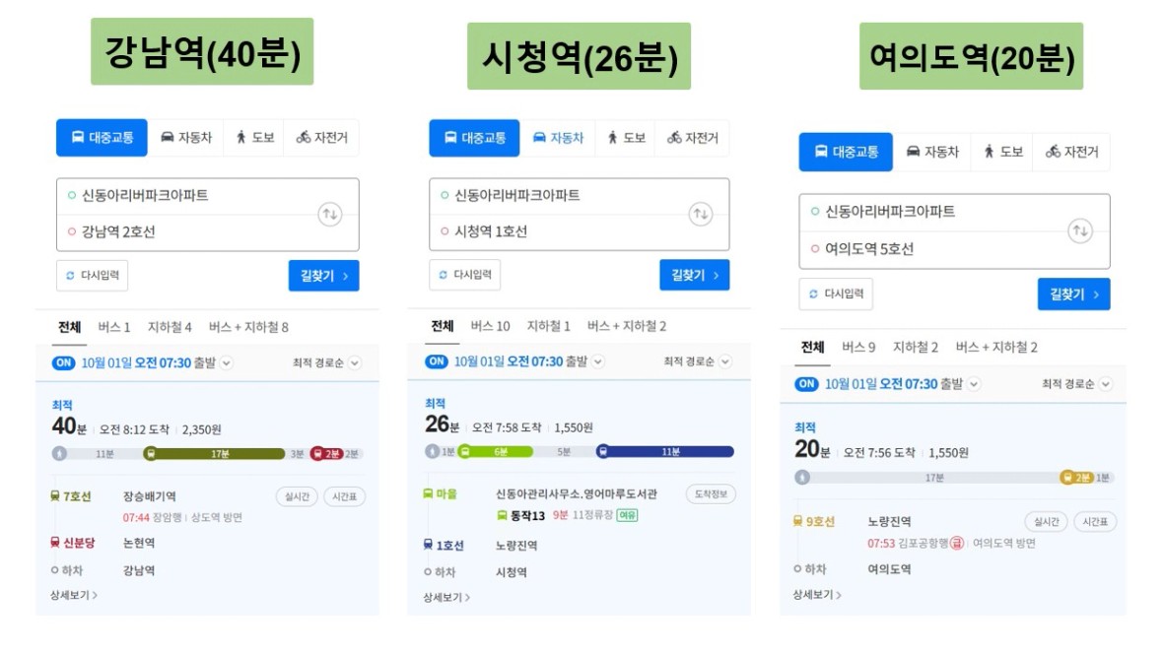Choose 도보 walking mode in 여의도역 panel
The image size is (1164, 653).
click(1003, 152)
